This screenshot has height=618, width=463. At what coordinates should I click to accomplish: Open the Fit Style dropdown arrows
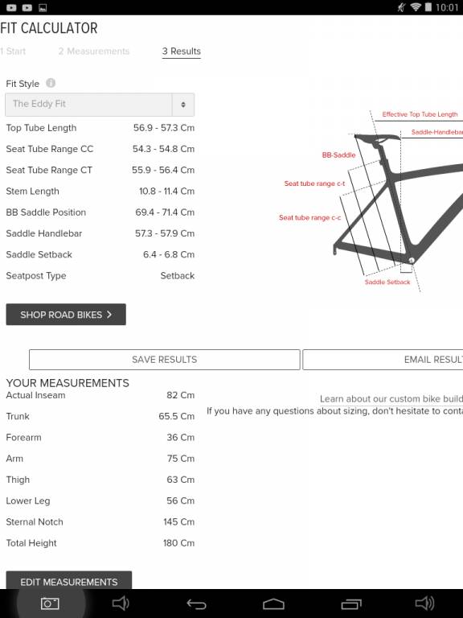click(183, 105)
